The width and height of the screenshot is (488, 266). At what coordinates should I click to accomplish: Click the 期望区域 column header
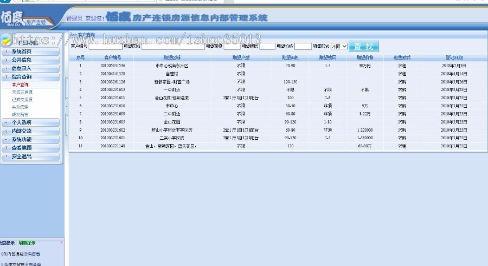tap(172, 57)
